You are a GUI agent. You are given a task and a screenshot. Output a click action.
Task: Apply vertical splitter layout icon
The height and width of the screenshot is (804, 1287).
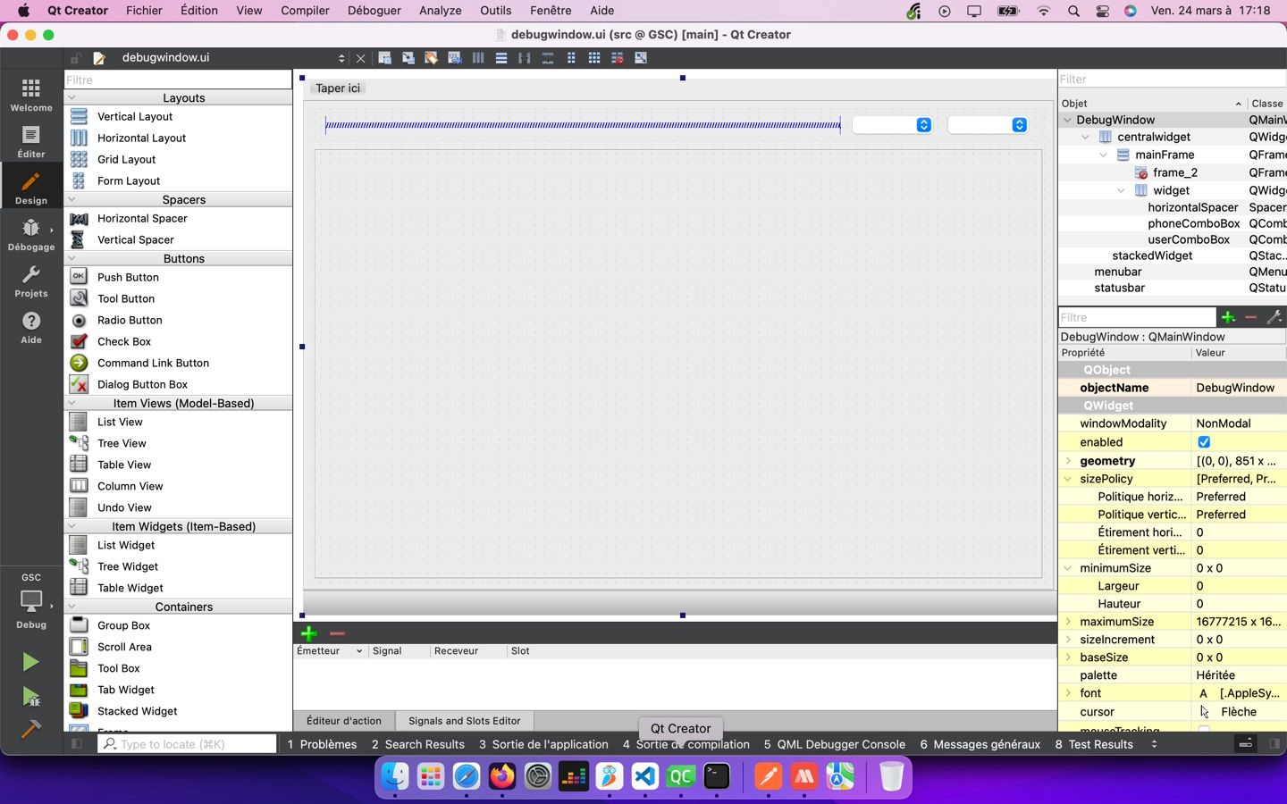(x=548, y=58)
